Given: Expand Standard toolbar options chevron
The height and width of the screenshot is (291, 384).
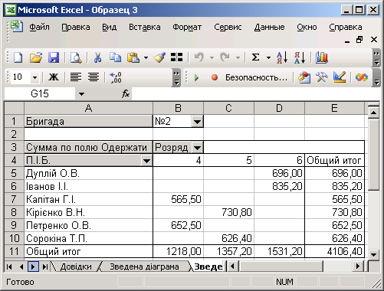Looking at the screenshot, I should click(376, 57).
